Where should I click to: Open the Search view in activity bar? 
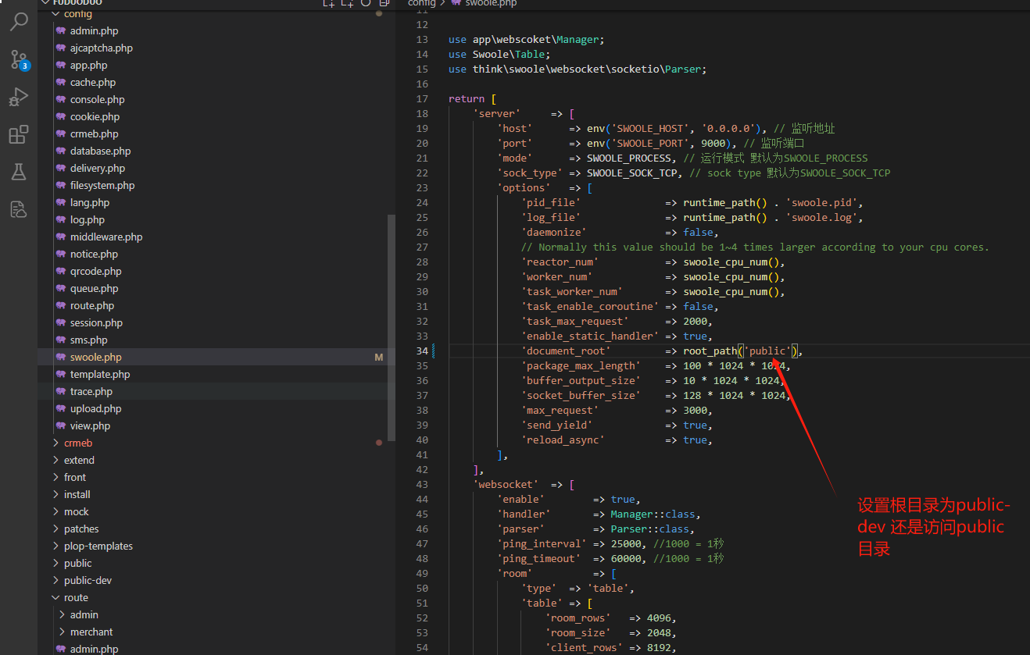pos(19,22)
